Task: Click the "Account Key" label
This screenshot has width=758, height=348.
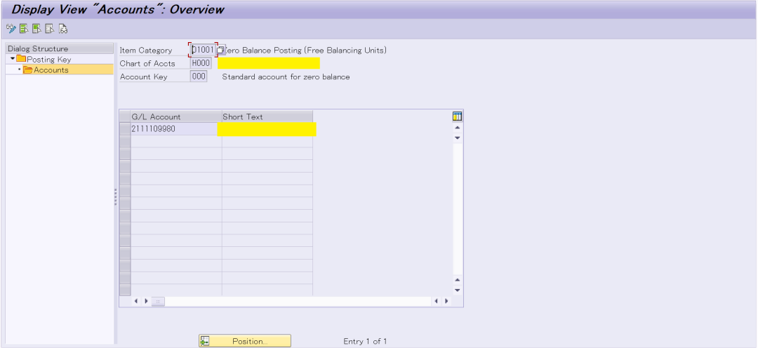Action: [144, 77]
